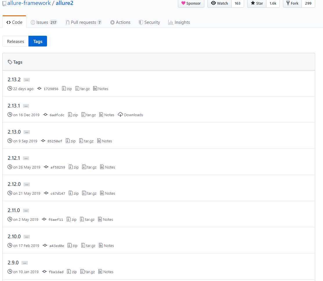Open Notes for tag 2.10.0

point(106,246)
